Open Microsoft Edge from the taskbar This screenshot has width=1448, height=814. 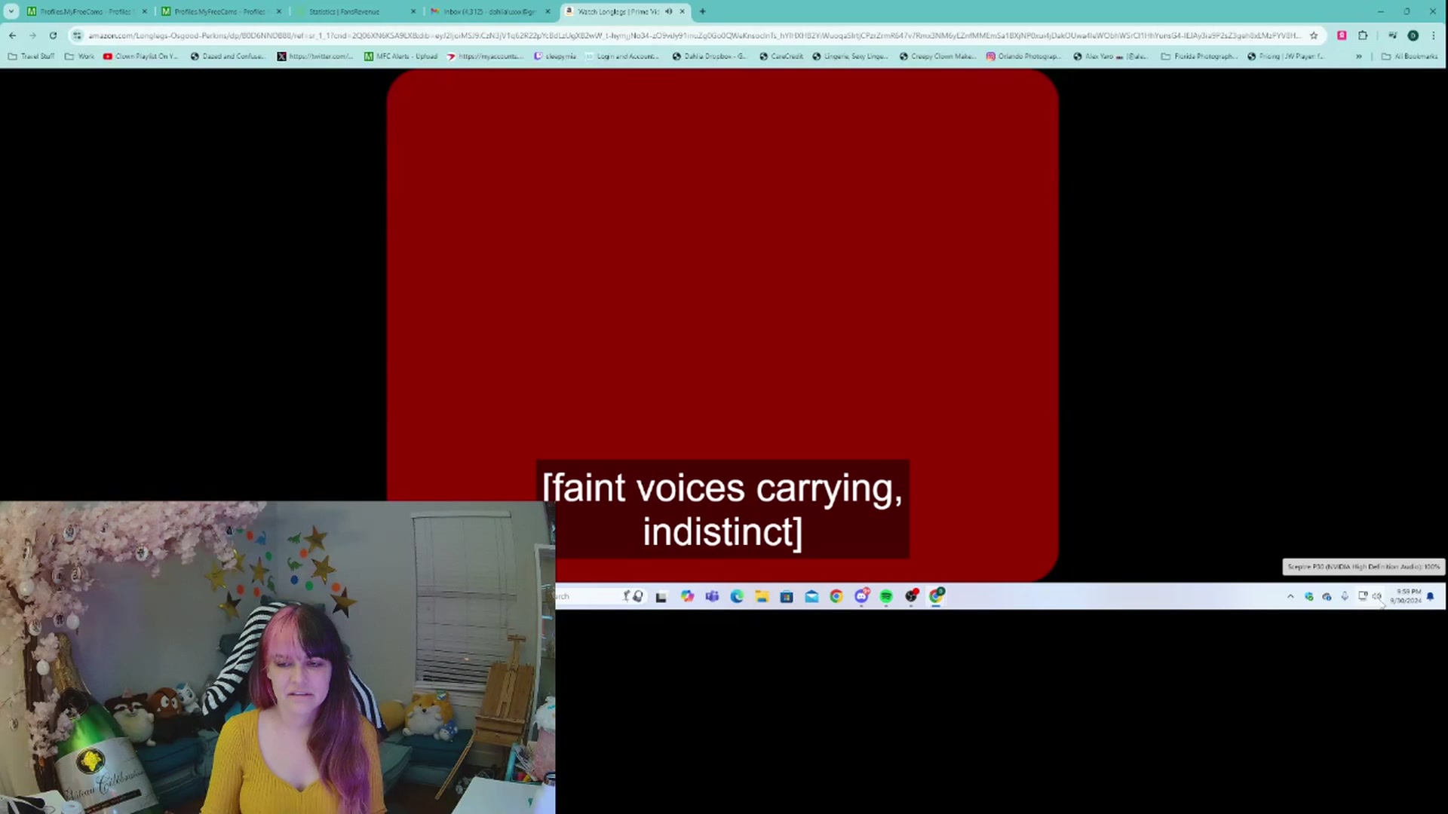(x=737, y=596)
